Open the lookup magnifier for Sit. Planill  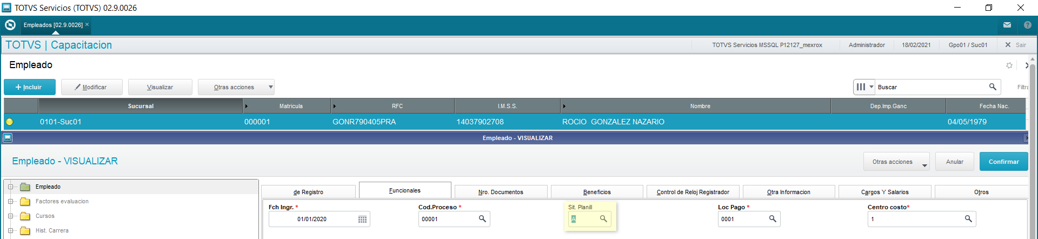603,218
